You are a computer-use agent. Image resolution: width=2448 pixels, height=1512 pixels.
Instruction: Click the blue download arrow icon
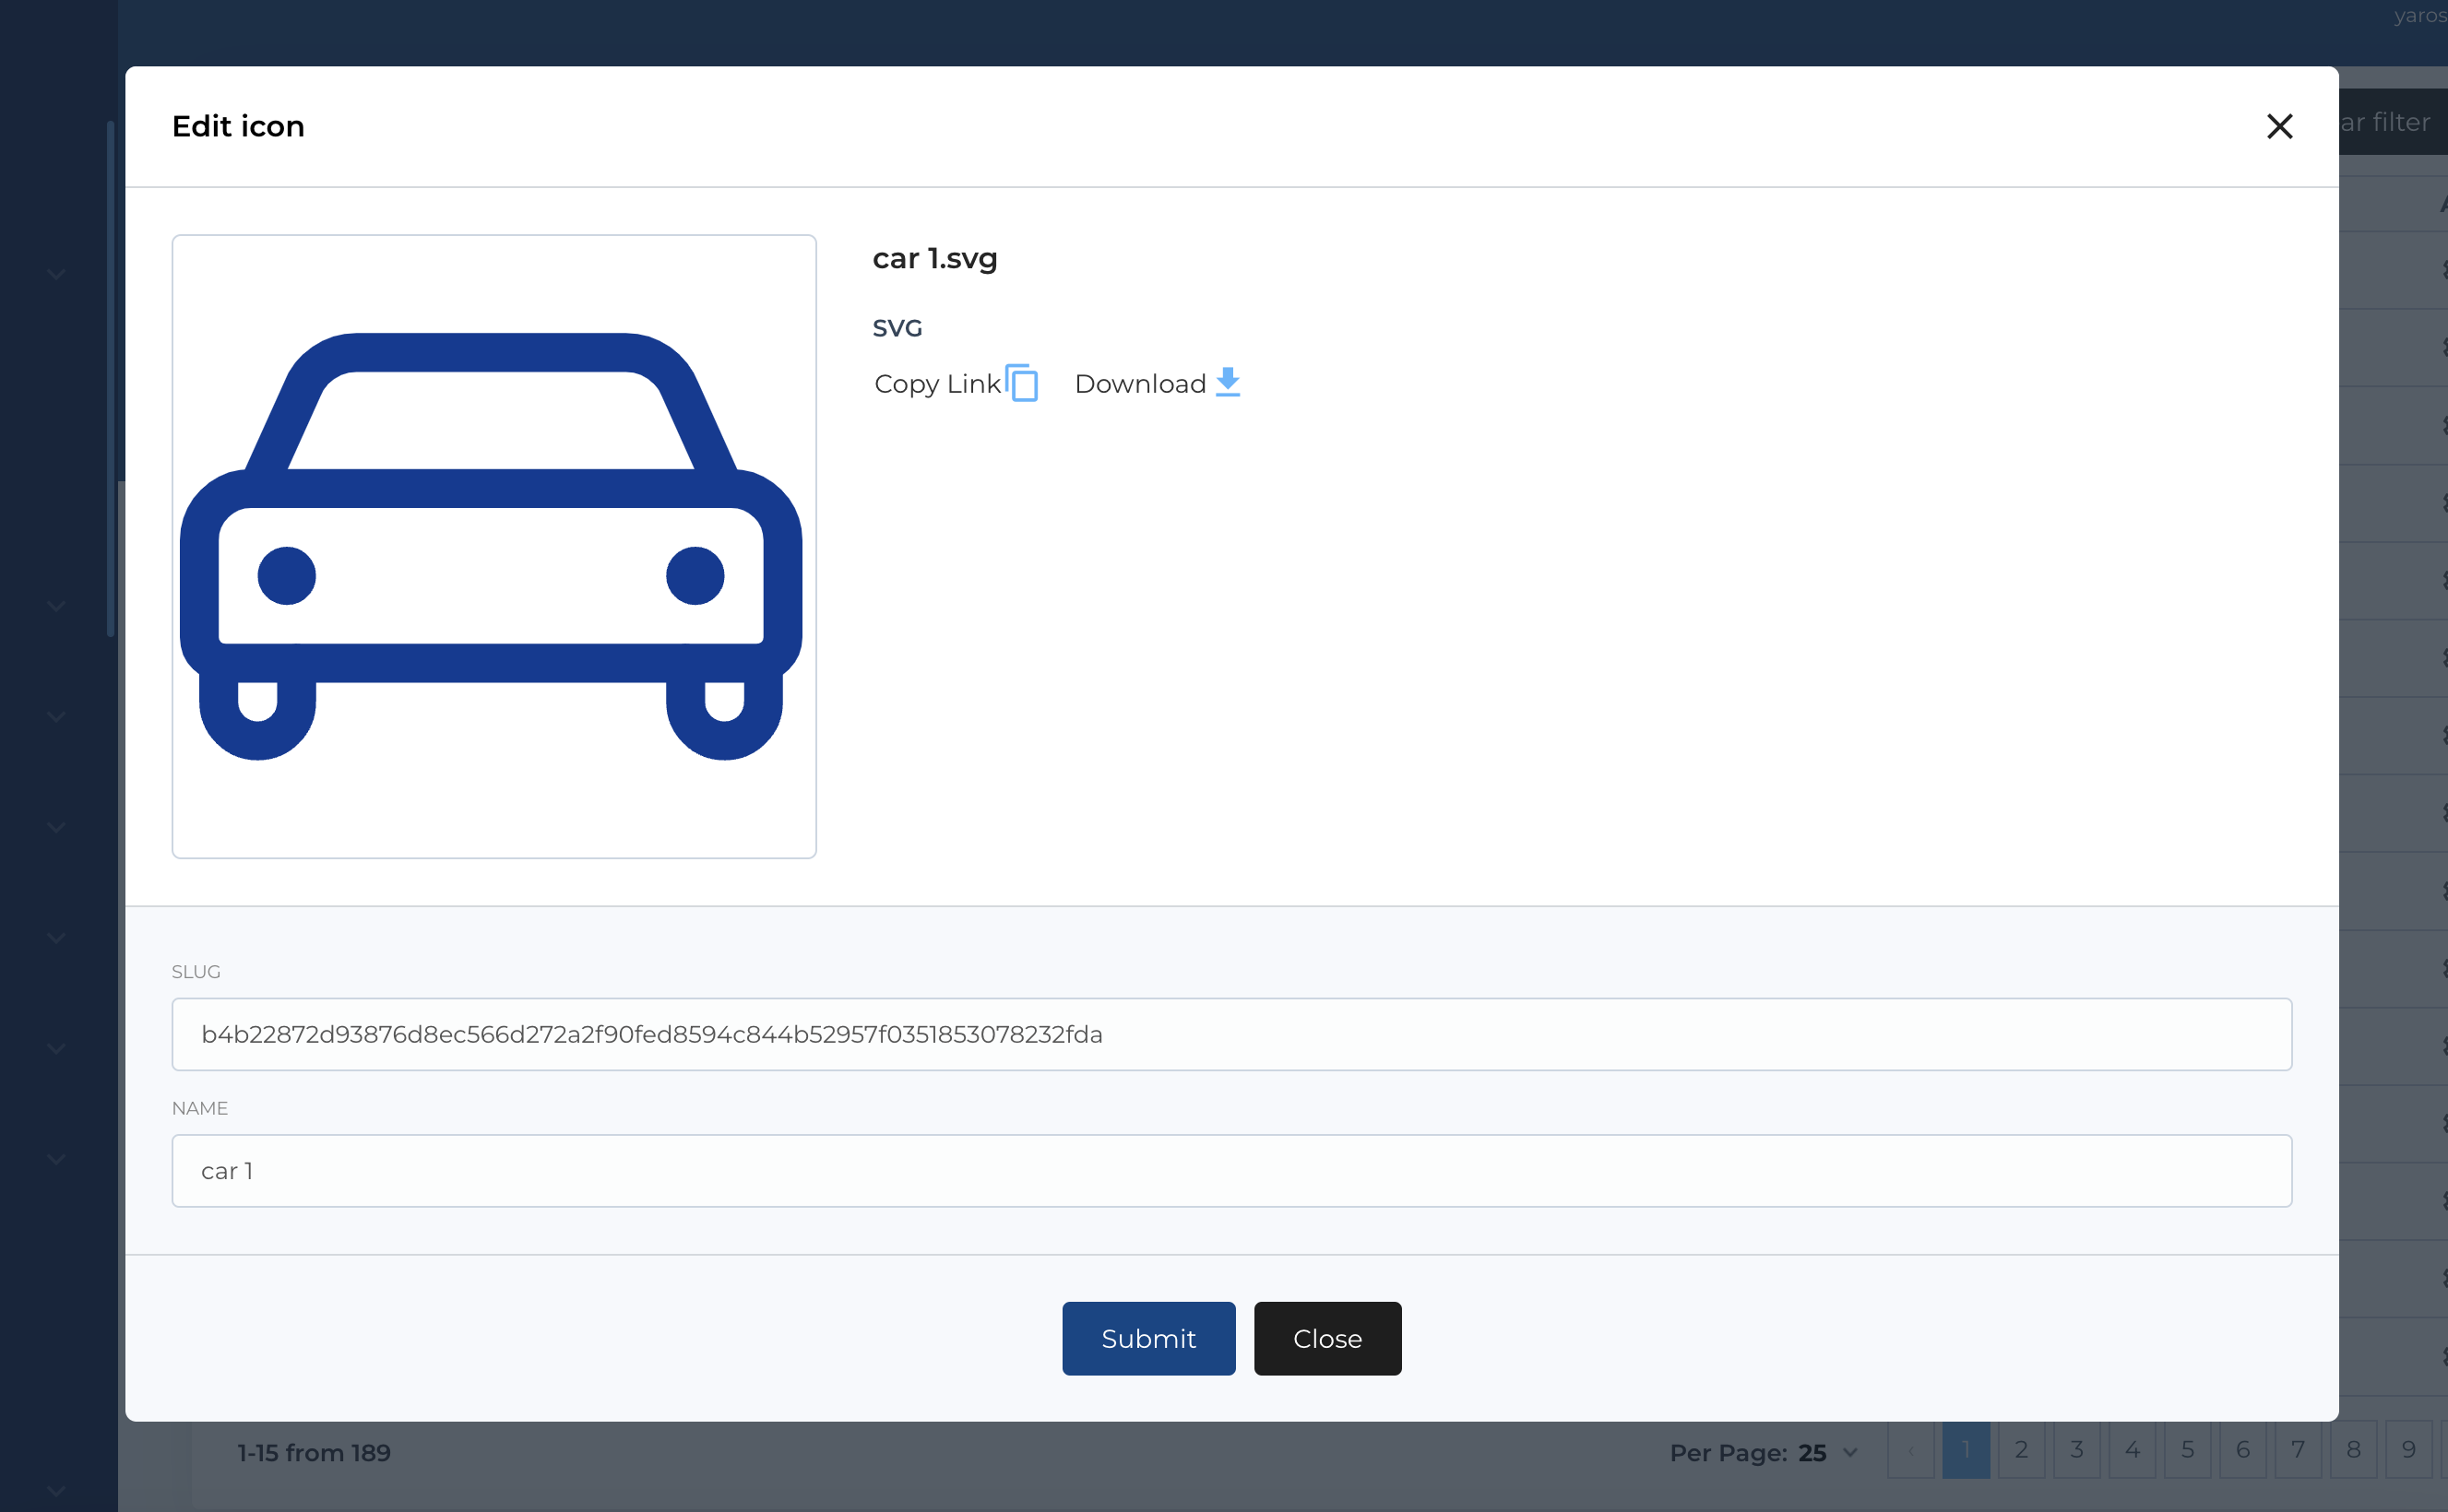[x=1228, y=382]
